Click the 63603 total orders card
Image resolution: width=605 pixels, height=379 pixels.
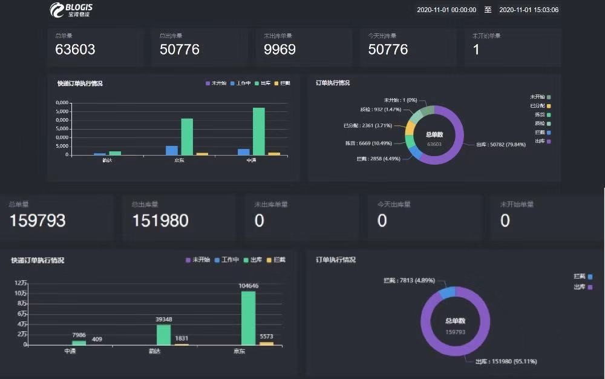[95, 47]
